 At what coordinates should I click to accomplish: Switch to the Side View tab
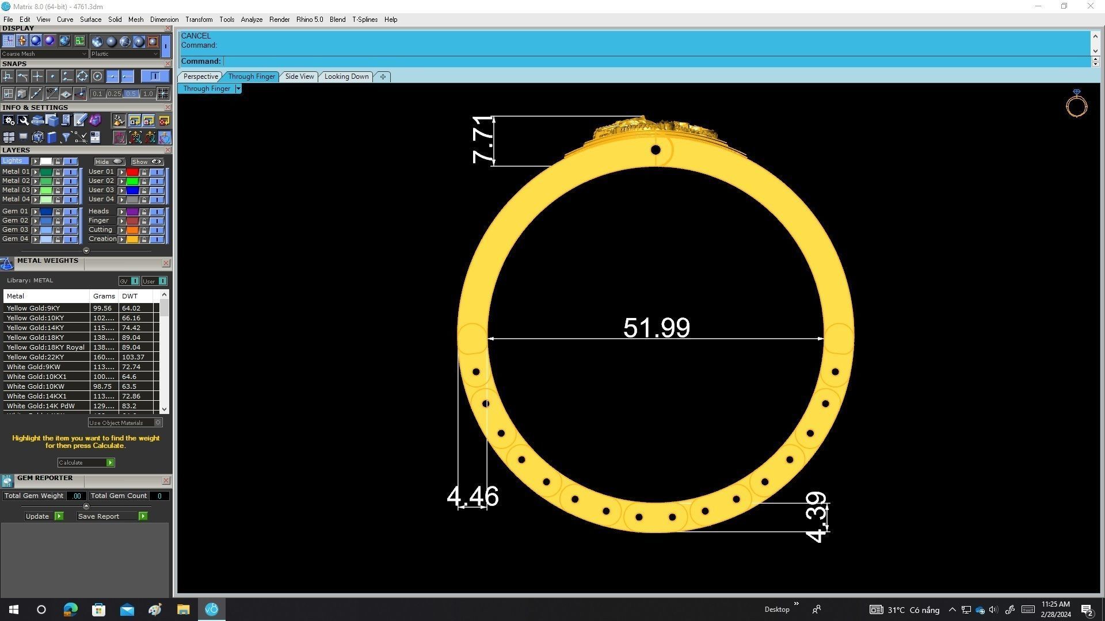point(299,76)
